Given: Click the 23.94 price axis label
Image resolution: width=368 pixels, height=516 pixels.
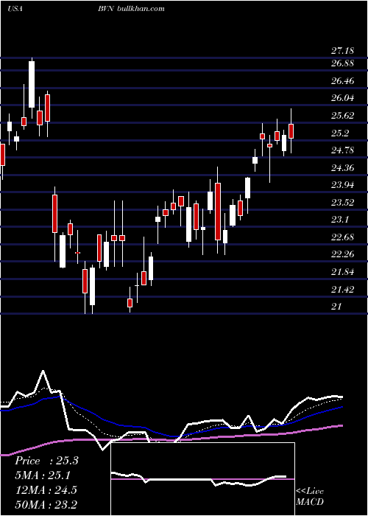Looking at the screenshot, I should tap(342, 185).
